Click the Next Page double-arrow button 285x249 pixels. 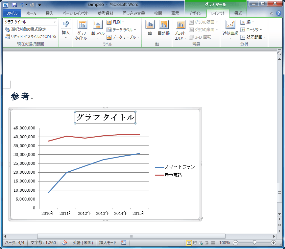point(279,231)
